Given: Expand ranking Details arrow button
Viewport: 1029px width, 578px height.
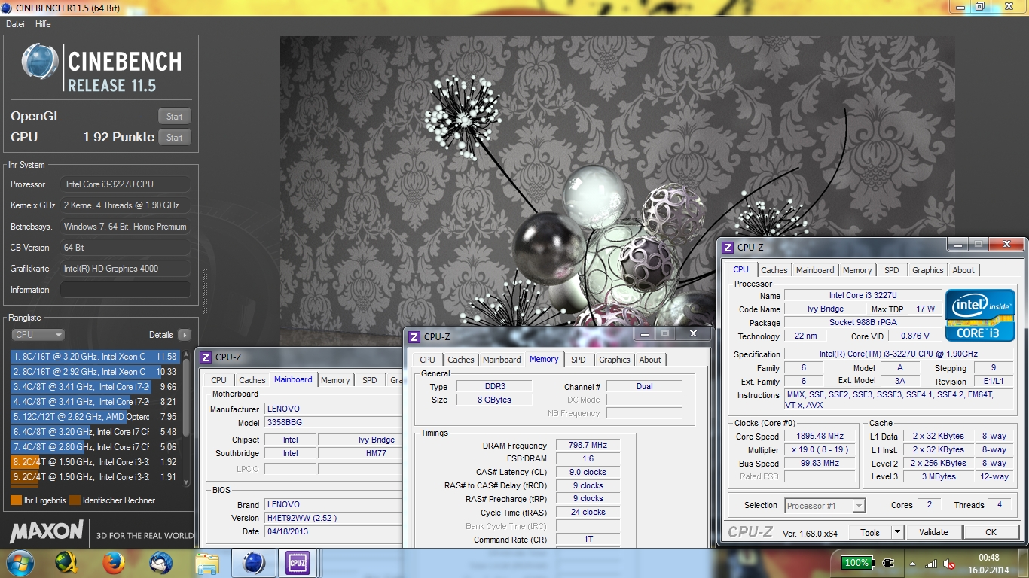Looking at the screenshot, I should [x=185, y=335].
